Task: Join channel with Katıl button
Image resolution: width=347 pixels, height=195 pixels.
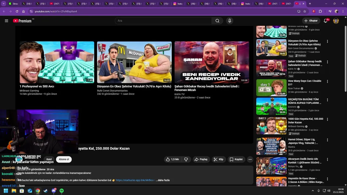Action: tap(49, 159)
